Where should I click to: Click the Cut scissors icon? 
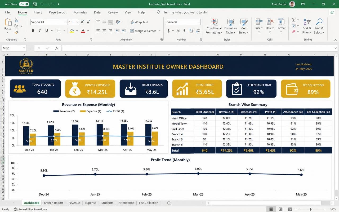click(16, 20)
